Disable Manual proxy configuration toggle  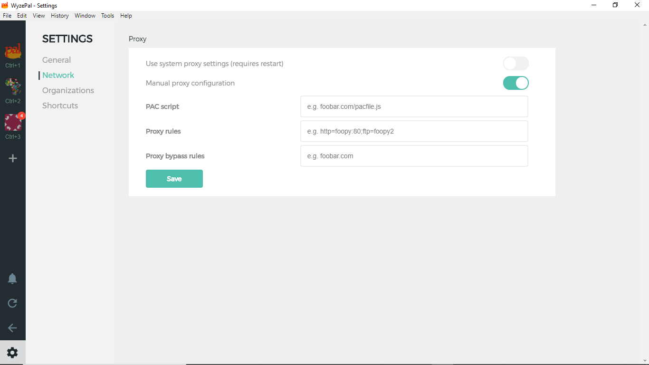(516, 83)
